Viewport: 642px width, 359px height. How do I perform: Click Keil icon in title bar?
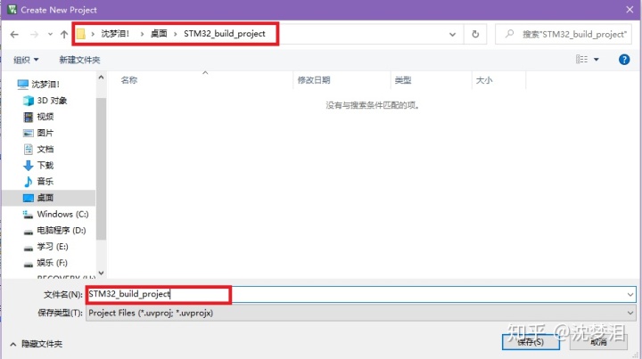click(12, 10)
